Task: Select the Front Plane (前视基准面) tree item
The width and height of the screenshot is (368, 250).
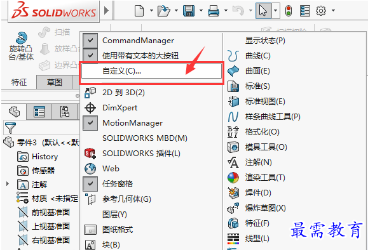Action: pos(44,213)
